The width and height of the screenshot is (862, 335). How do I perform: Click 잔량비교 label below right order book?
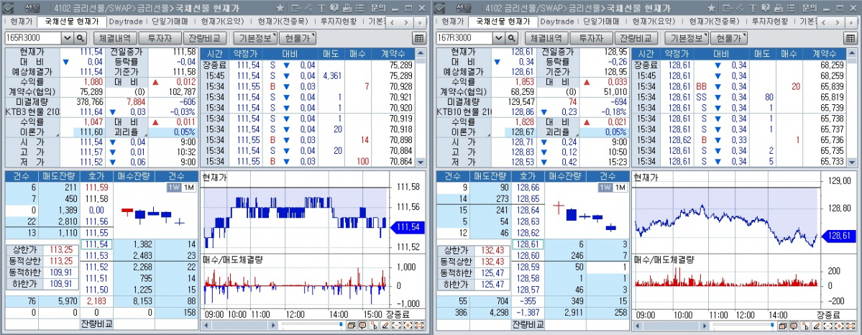(x=527, y=324)
